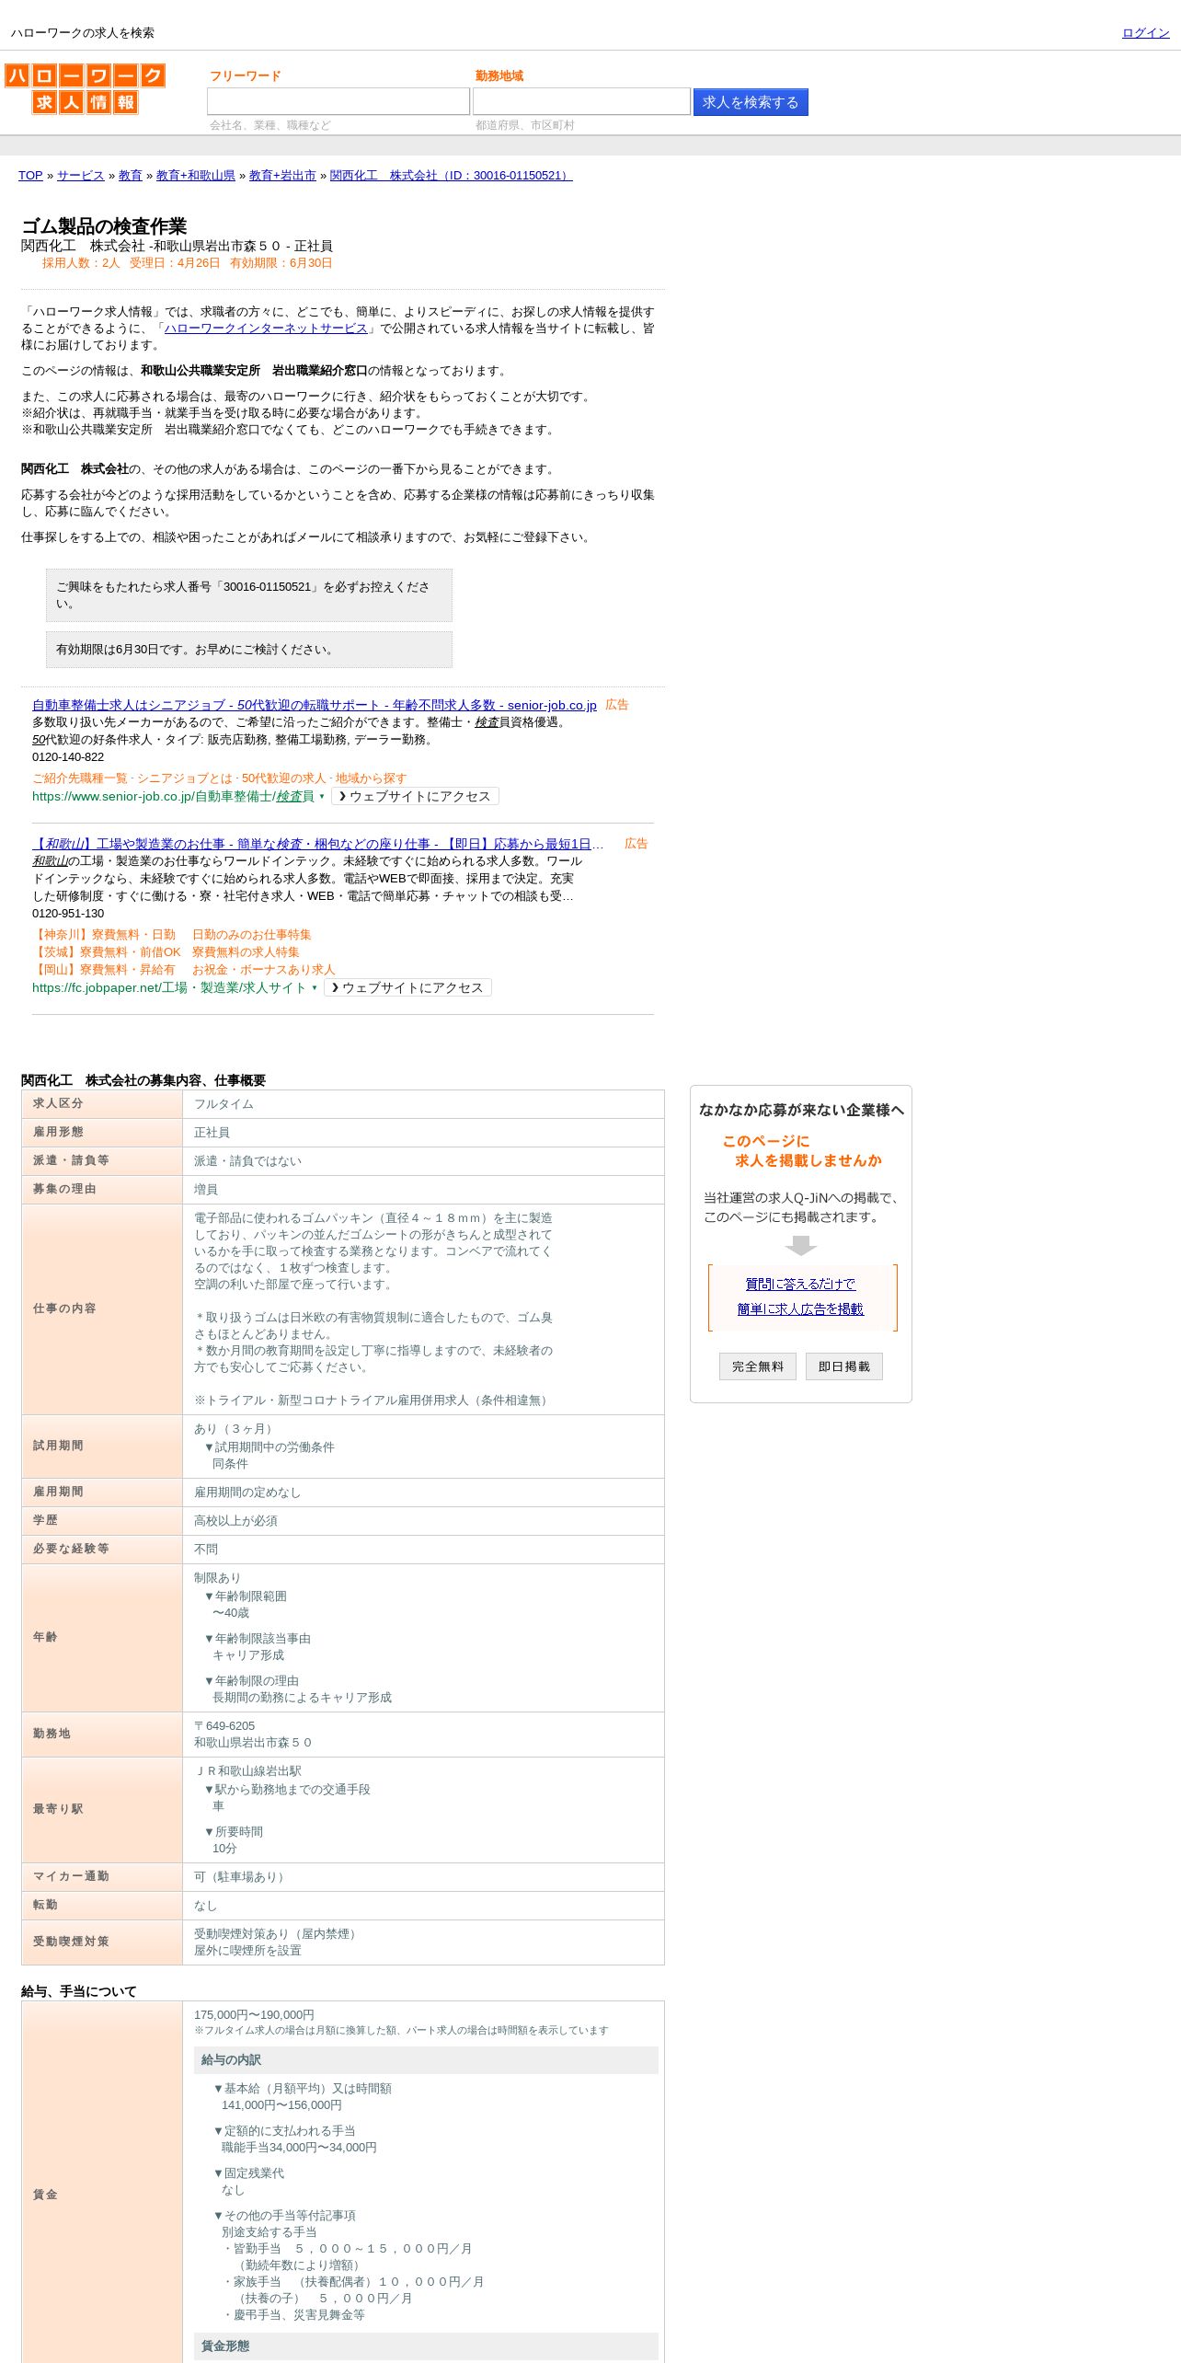
Task: Open the TOP breadcrumb link
Action: tap(30, 176)
